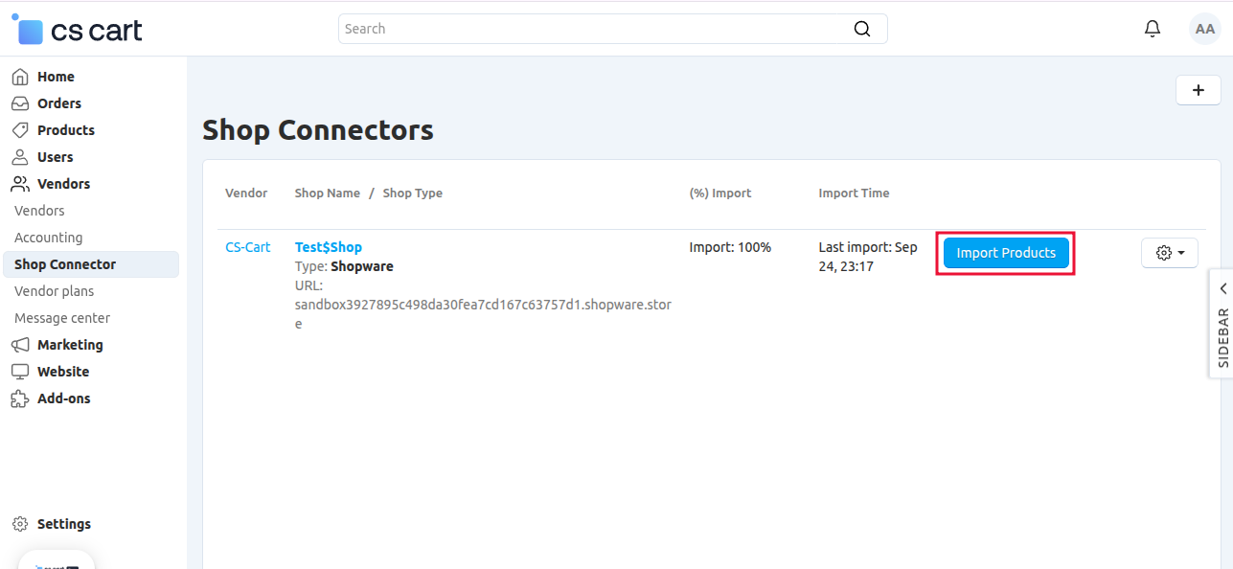Image resolution: width=1233 pixels, height=569 pixels.
Task: Open Vendors using its people icon
Action: 19,183
